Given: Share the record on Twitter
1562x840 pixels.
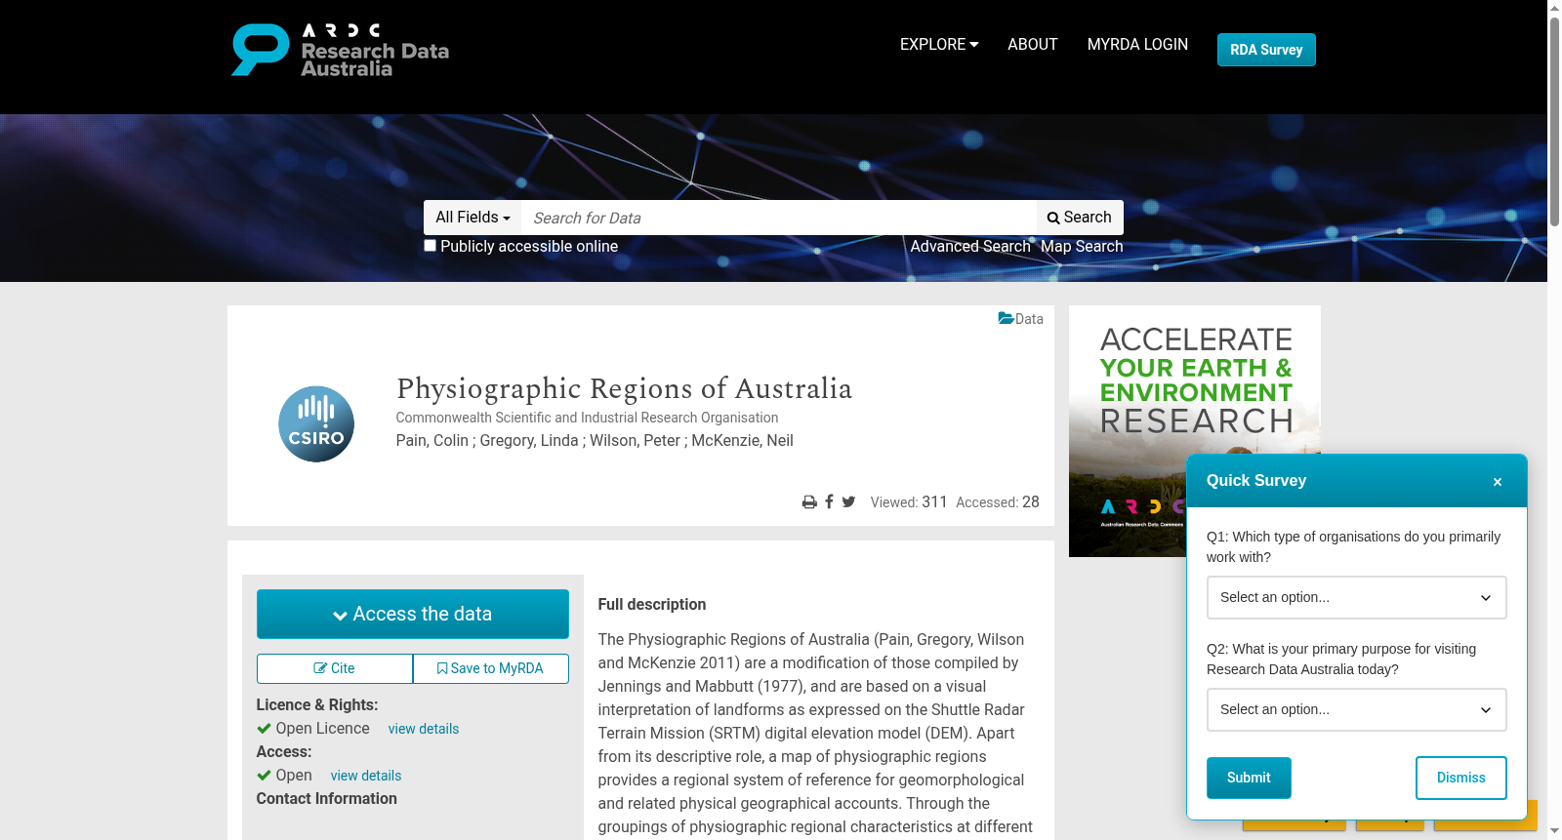Looking at the screenshot, I should pos(848,501).
